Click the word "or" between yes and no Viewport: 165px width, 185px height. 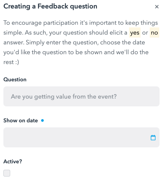click(x=145, y=33)
